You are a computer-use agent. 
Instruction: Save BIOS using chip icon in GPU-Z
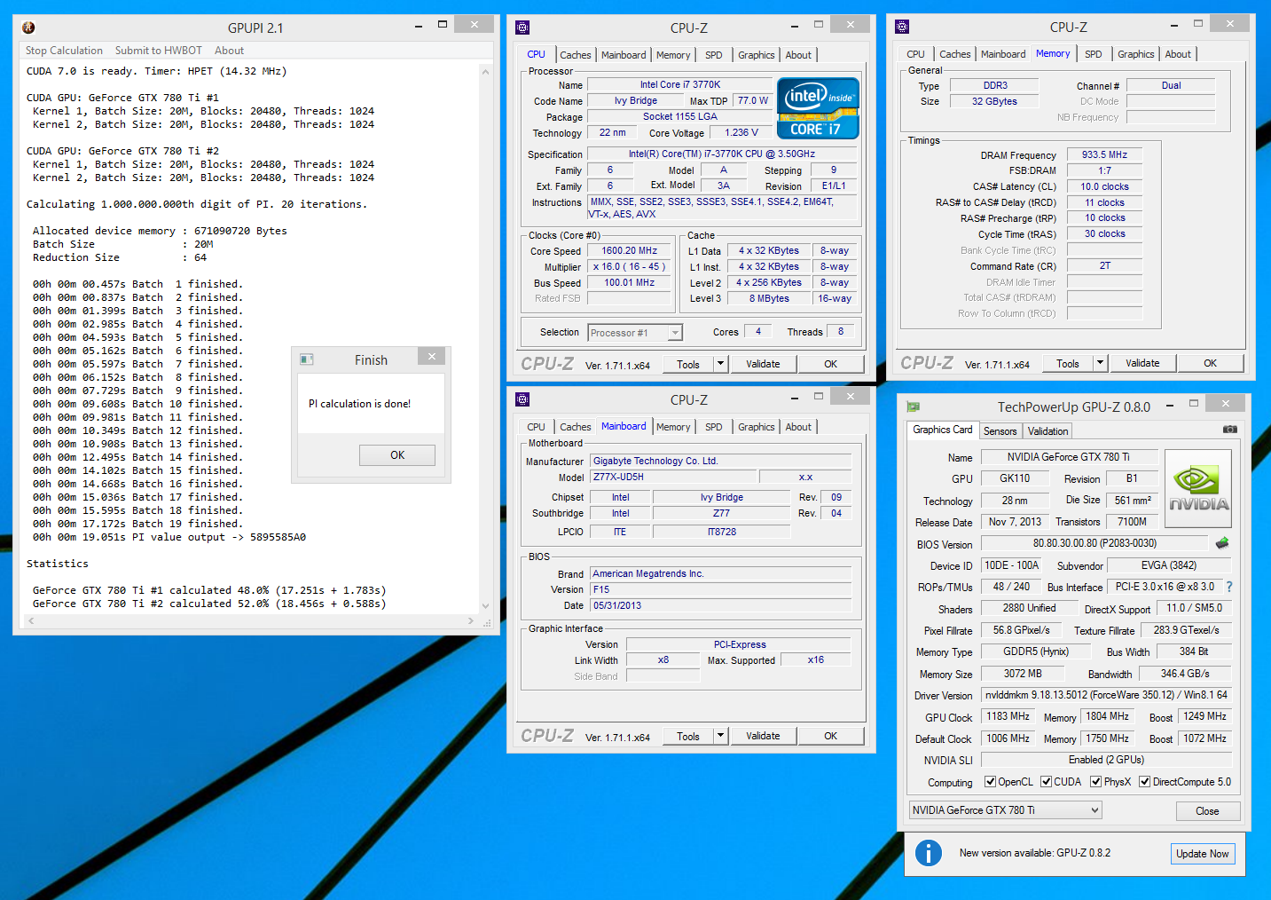coord(1222,543)
